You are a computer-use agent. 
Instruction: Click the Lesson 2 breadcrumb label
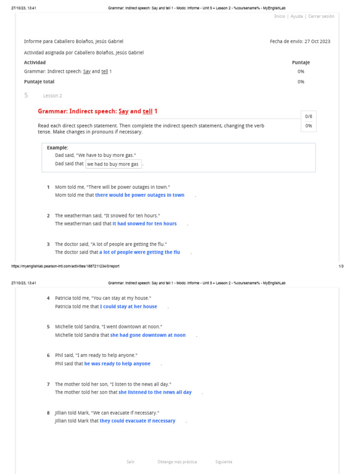(x=52, y=96)
